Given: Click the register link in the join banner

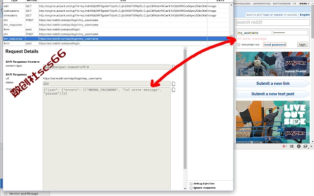Looking at the screenshot, I should point(278,15).
